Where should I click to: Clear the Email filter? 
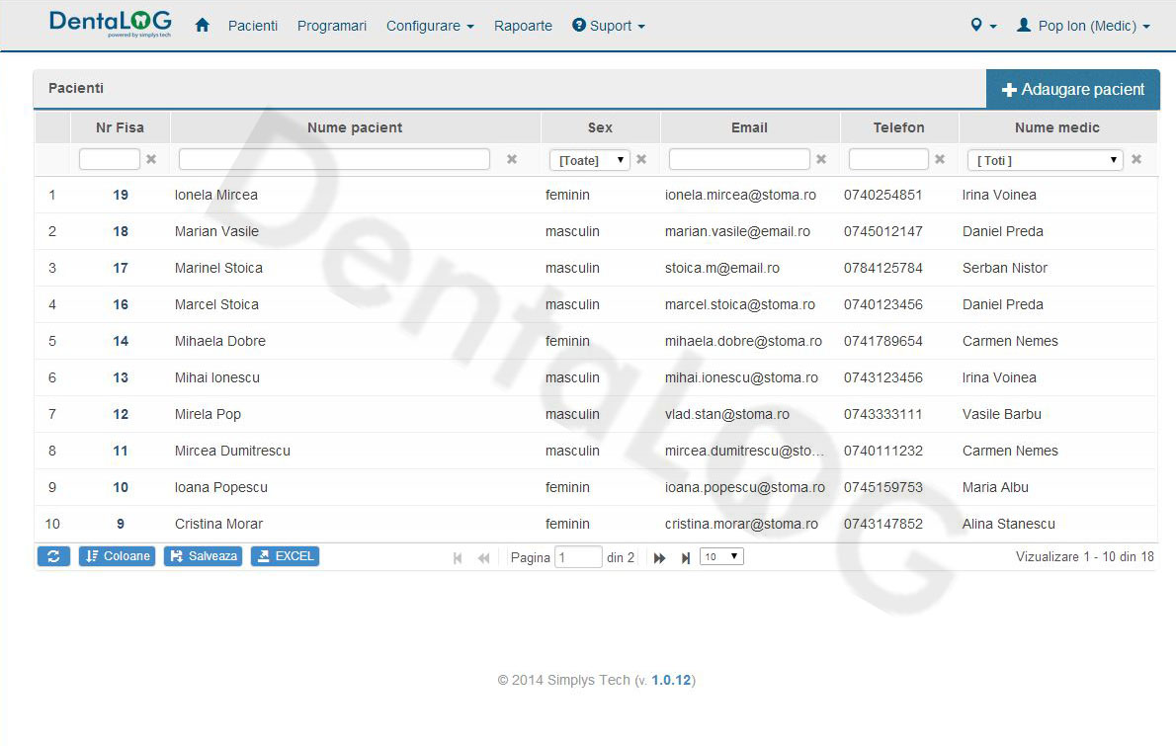821,160
